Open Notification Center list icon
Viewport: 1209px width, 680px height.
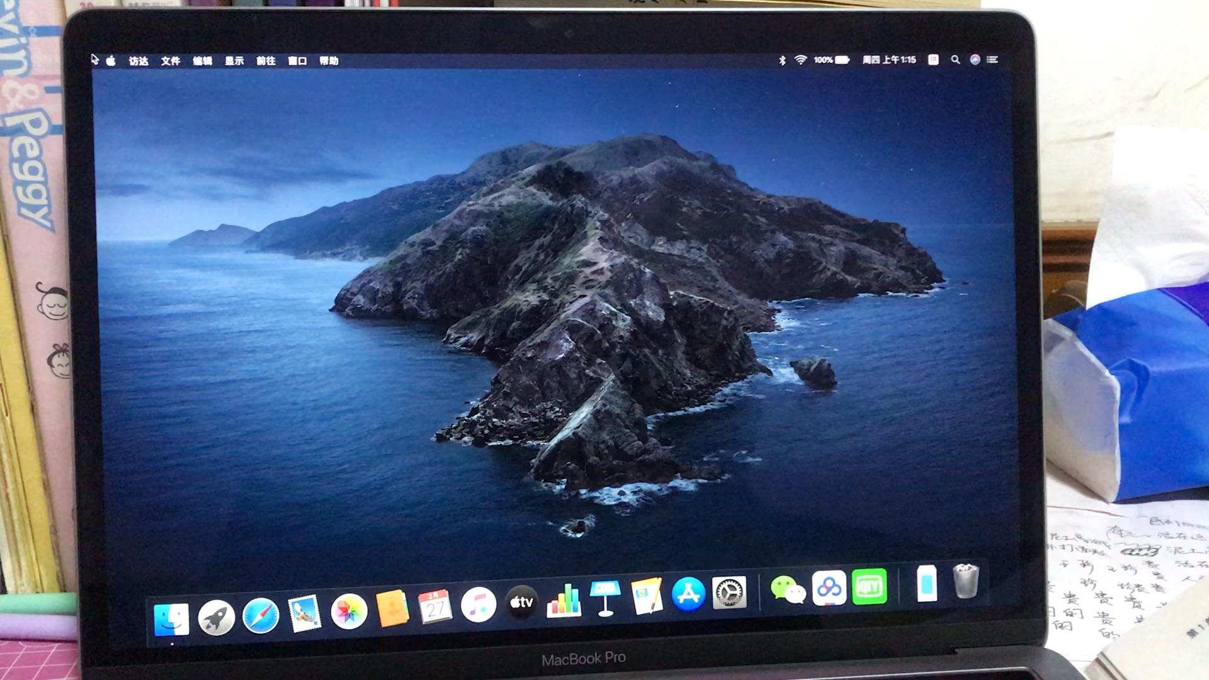tap(992, 59)
